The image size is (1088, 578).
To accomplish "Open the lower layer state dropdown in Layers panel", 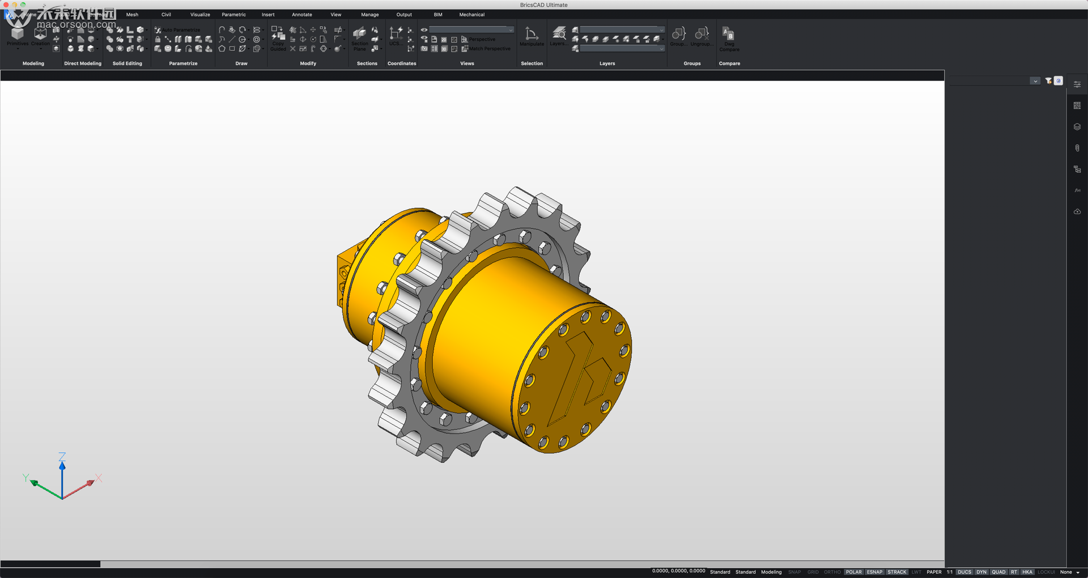I will [x=622, y=49].
